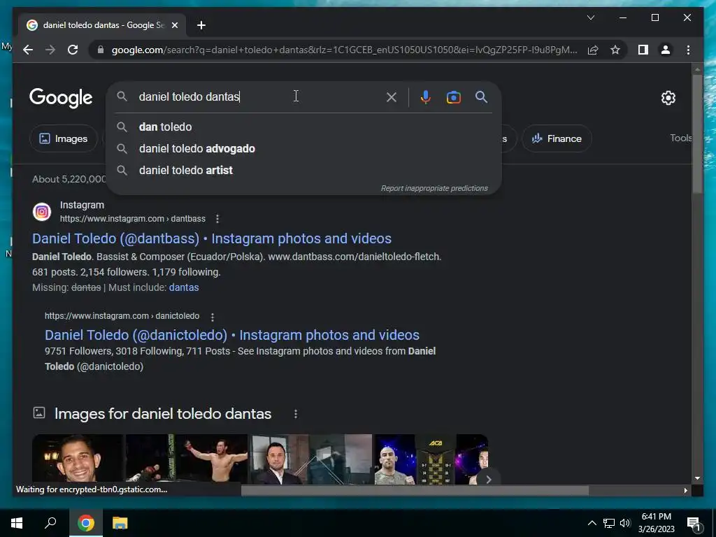Open the smiling man image thumbnail
716x537 pixels.
(78, 459)
